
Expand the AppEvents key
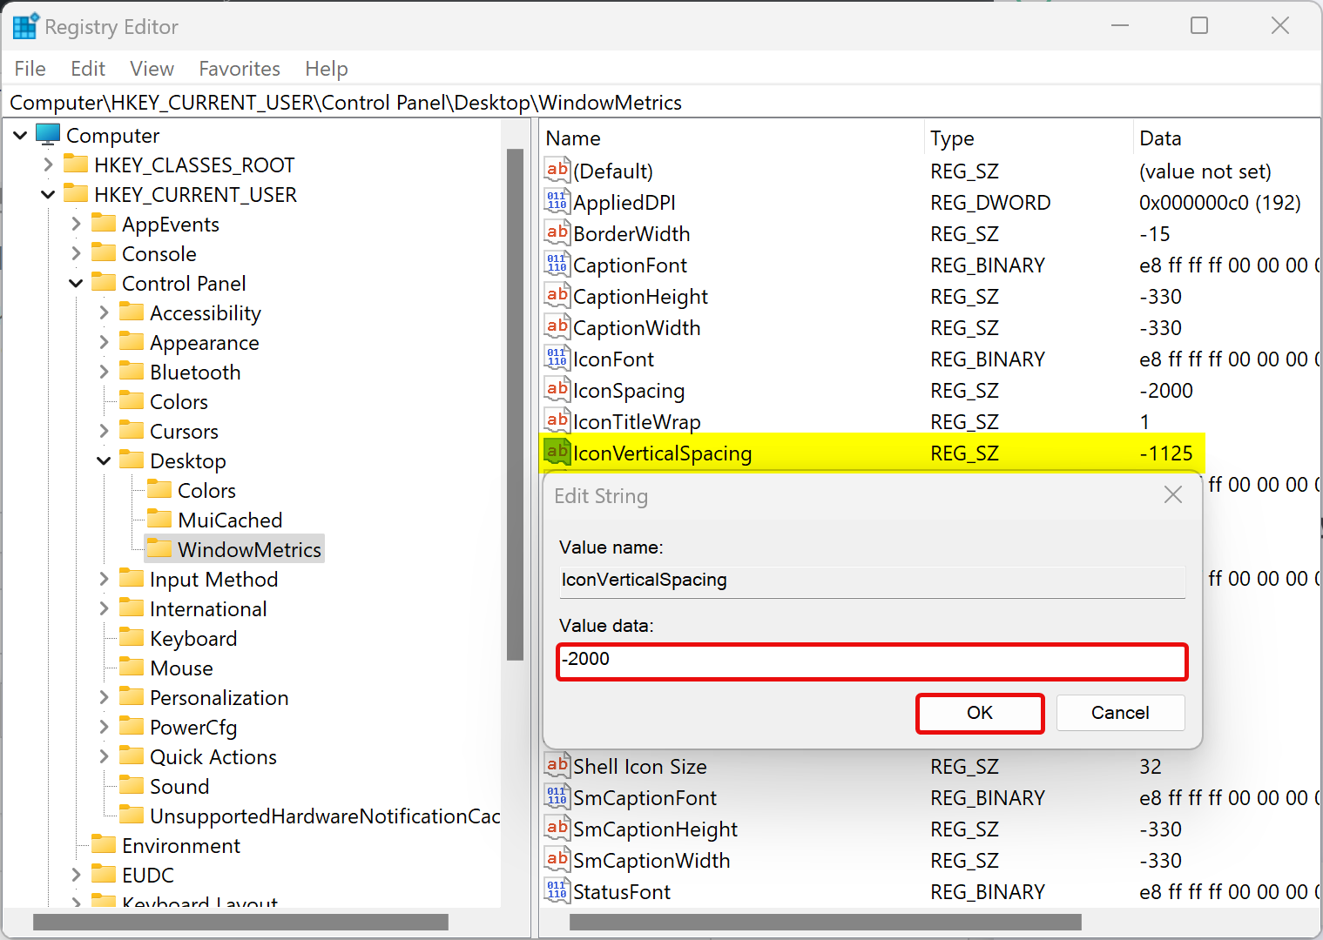pyautogui.click(x=76, y=224)
